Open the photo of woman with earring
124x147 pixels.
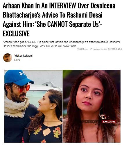91,106
